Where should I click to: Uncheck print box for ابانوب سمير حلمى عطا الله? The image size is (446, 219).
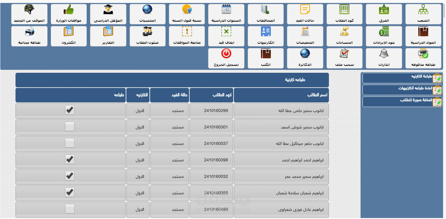click(x=69, y=110)
